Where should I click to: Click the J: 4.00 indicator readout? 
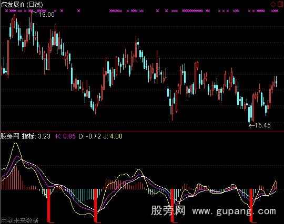click(113, 136)
